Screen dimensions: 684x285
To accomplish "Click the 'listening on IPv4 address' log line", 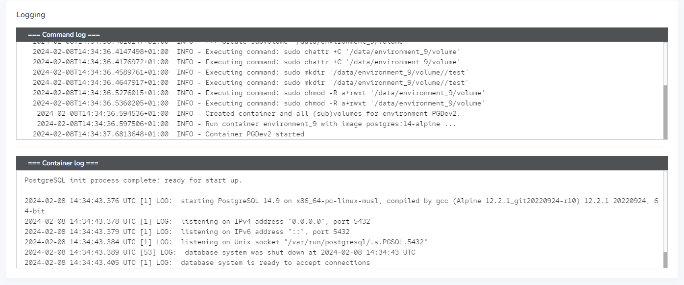I will coord(197,221).
